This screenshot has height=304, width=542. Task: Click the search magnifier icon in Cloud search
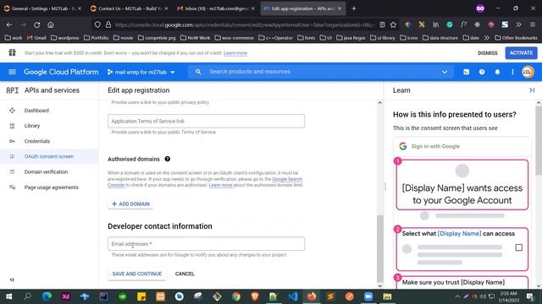[x=198, y=72]
